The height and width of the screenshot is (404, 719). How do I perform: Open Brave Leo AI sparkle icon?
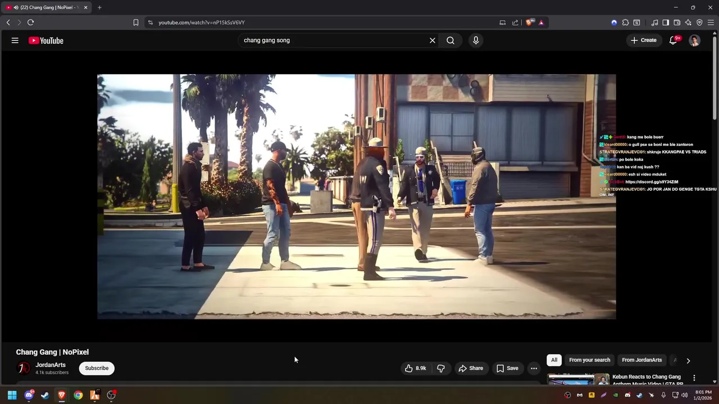(x=688, y=22)
